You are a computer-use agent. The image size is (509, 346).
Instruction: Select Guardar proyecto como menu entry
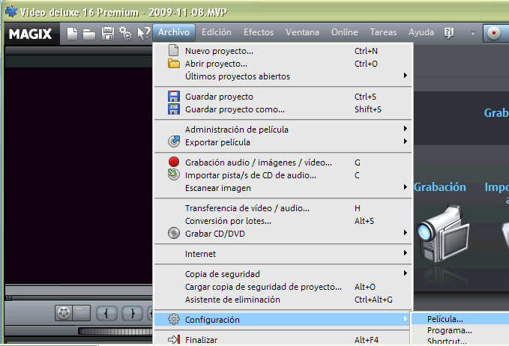pyautogui.click(x=235, y=109)
